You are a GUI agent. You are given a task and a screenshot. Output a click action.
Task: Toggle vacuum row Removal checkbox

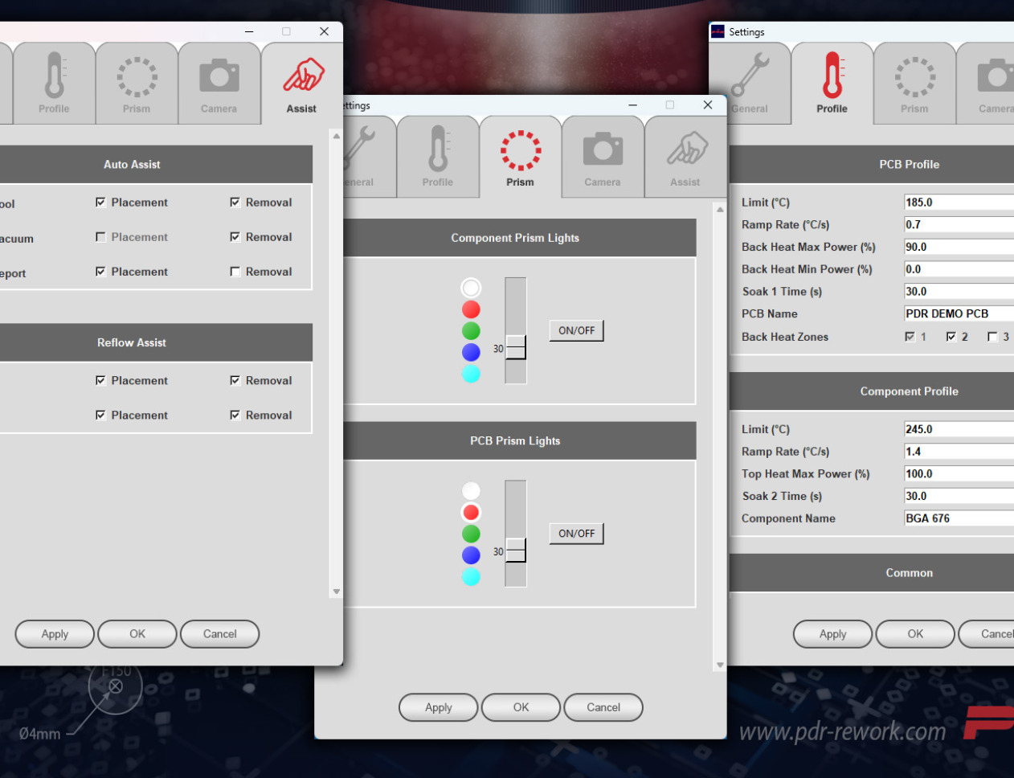coord(235,237)
